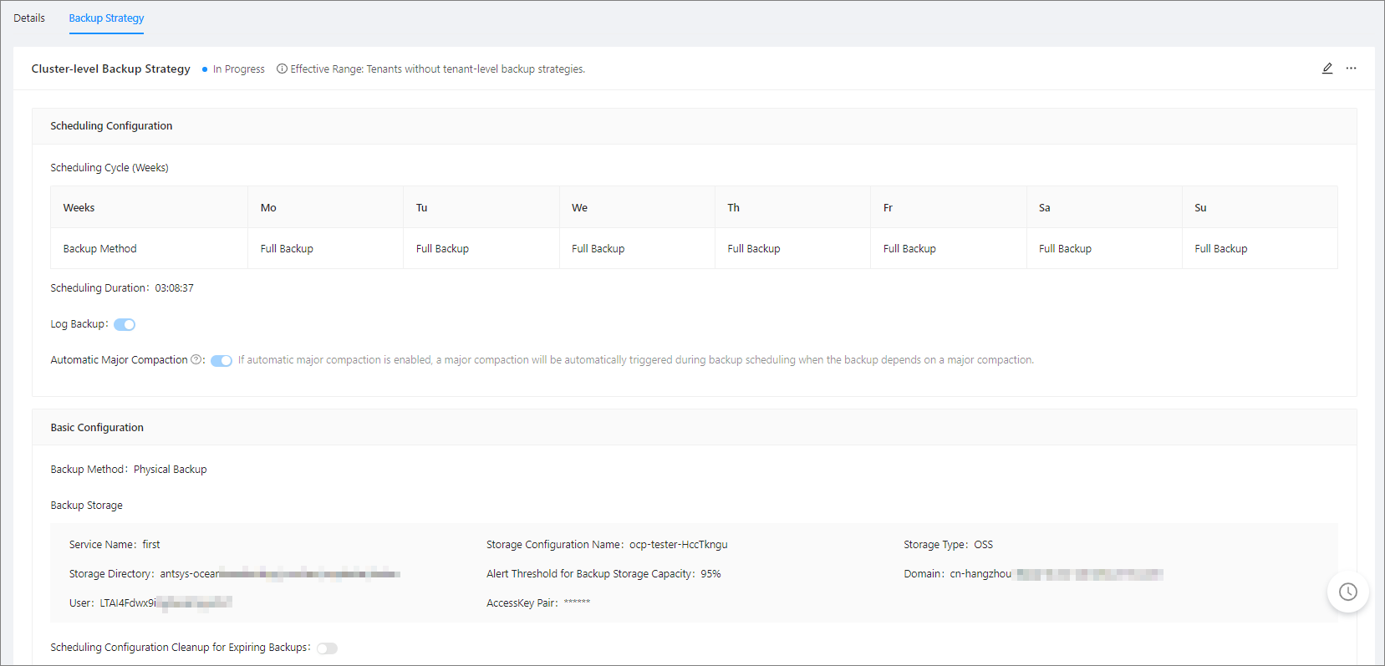Click the masked AccessKey Pair value

click(577, 603)
